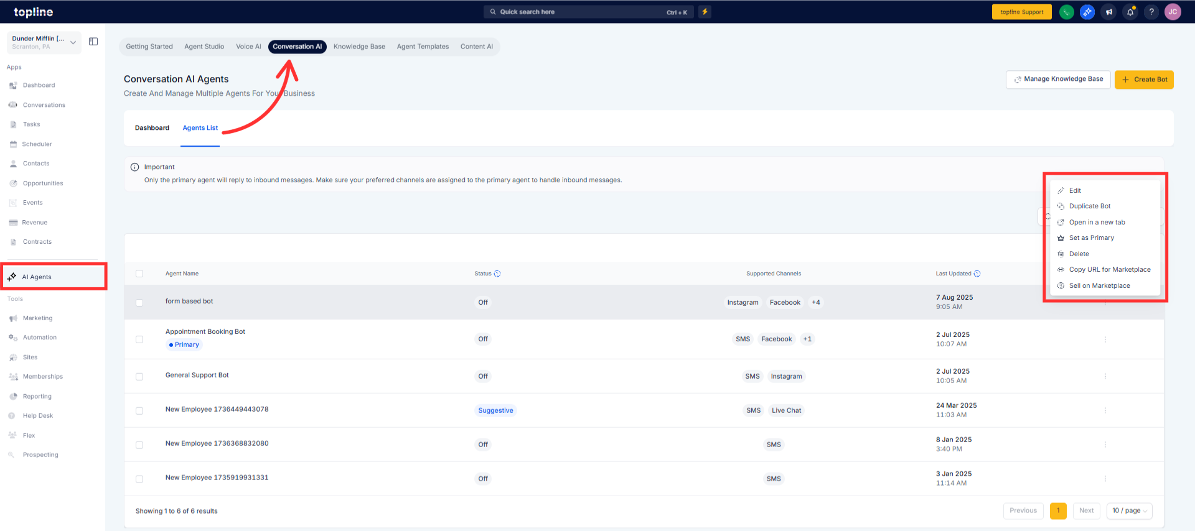Check the General Support Bot checkbox
Viewport: 1195px width, 531px height.
(x=139, y=377)
